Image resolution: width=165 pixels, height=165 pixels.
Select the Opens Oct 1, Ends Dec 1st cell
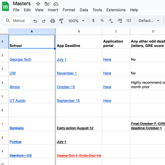[x=79, y=152]
